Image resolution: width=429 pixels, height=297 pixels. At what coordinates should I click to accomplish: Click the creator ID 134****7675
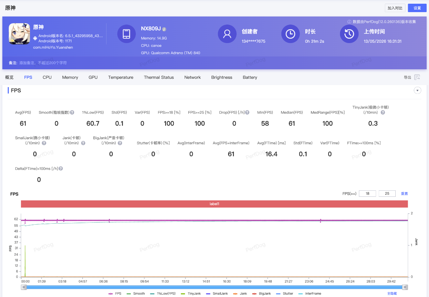point(253,41)
